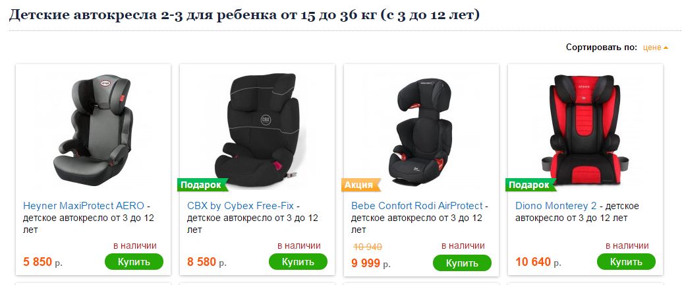This screenshot has width=684, height=285.
Task: Click the Подарок badge on CBX seat
Action: click(203, 185)
